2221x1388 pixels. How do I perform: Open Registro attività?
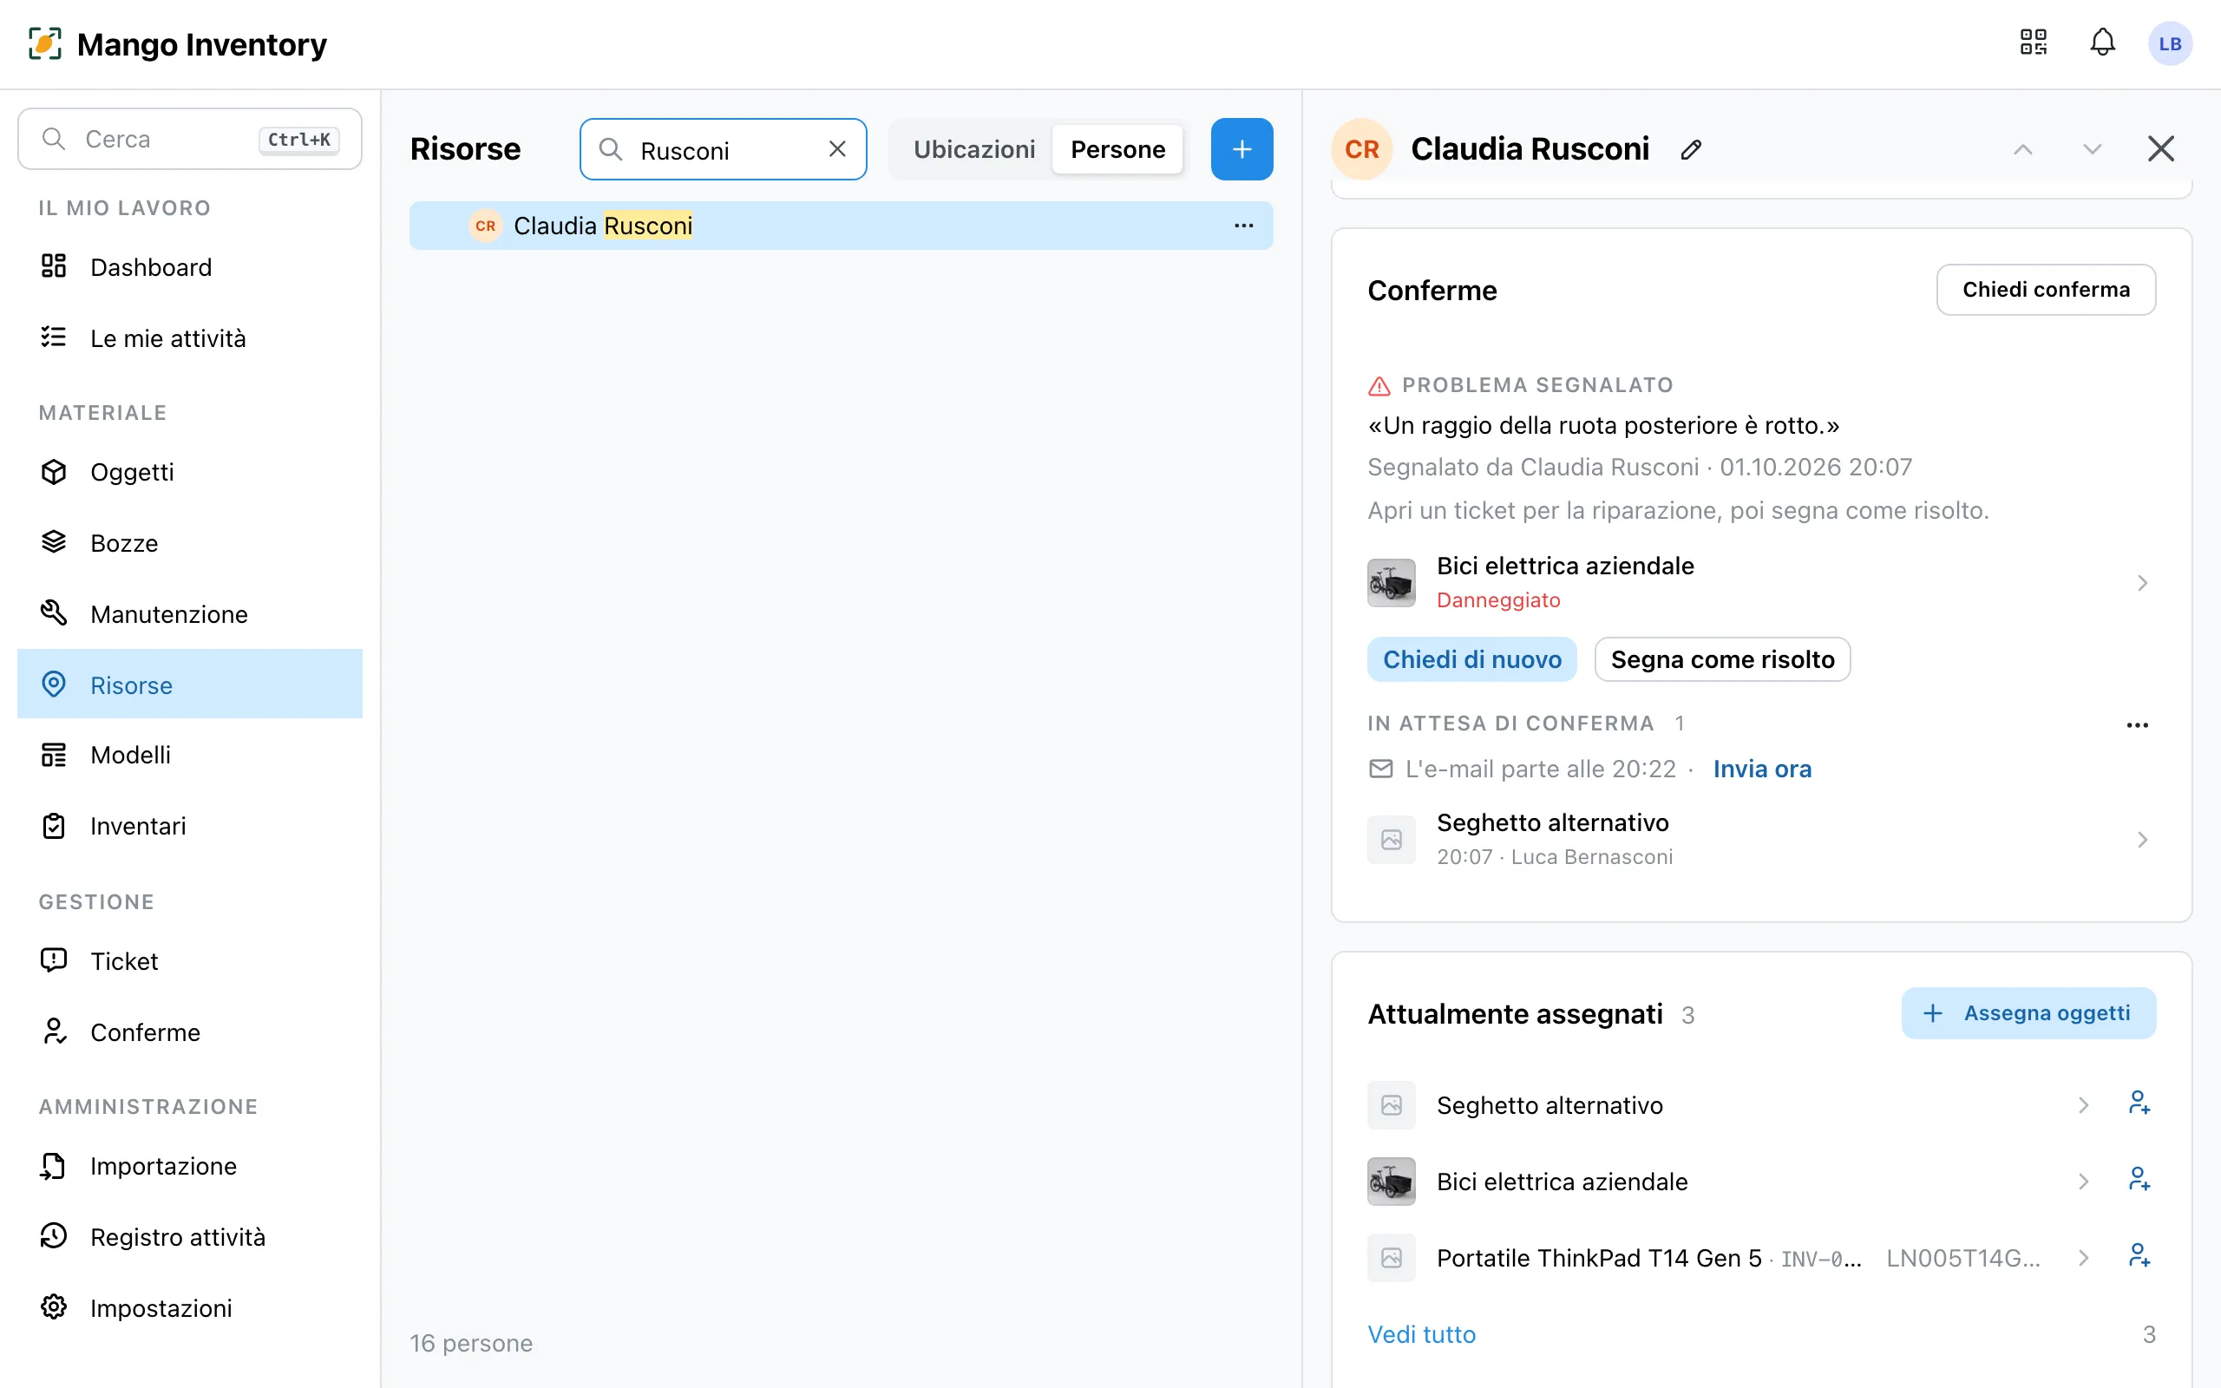190,1236
